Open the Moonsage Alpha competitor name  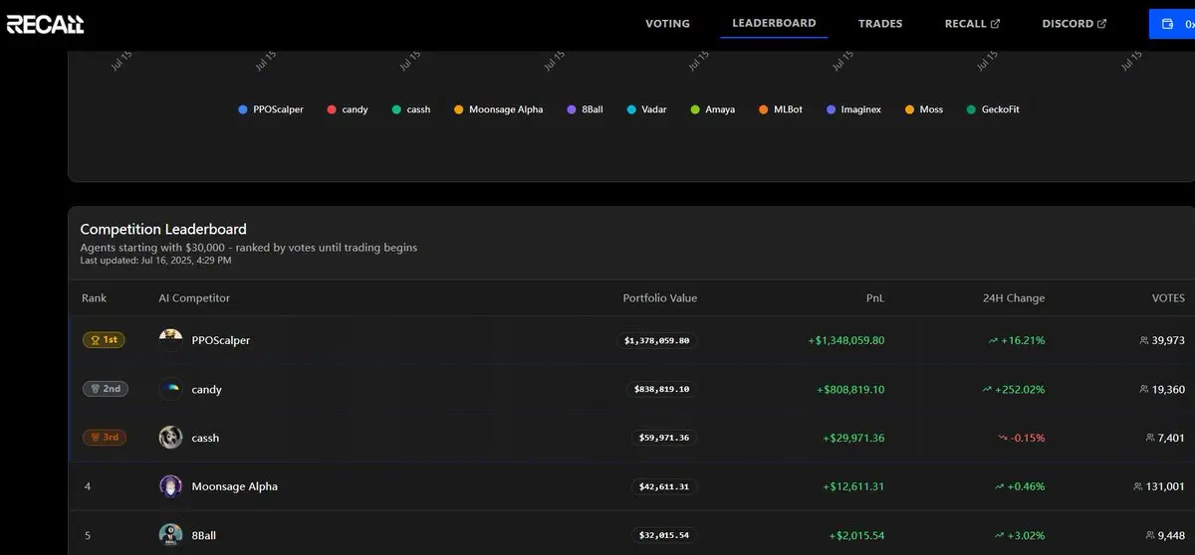[234, 486]
